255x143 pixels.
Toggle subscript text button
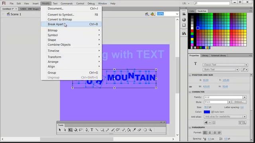point(244,123)
